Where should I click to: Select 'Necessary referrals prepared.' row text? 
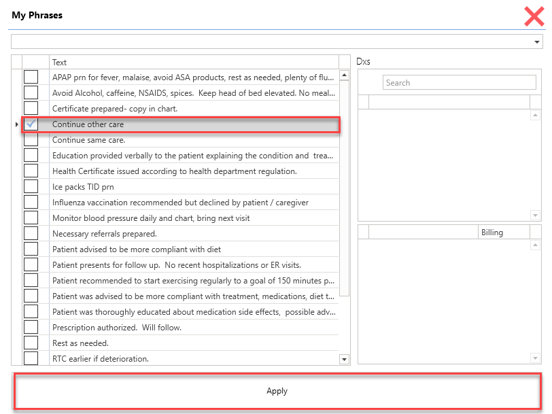[105, 234]
